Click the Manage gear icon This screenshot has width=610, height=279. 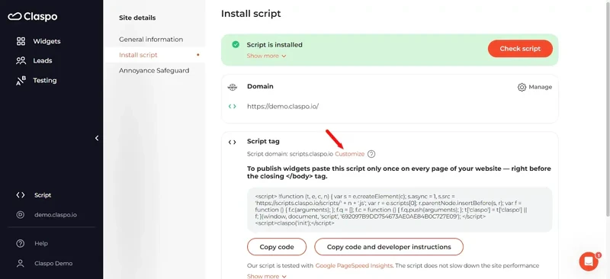point(522,87)
